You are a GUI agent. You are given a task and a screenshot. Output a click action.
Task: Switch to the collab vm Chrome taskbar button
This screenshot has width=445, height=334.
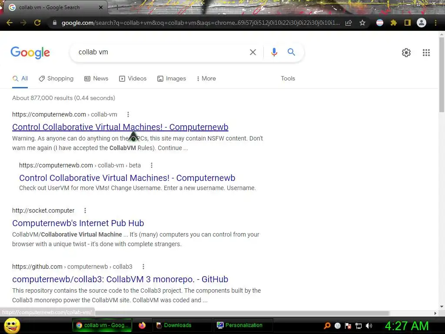click(x=102, y=325)
